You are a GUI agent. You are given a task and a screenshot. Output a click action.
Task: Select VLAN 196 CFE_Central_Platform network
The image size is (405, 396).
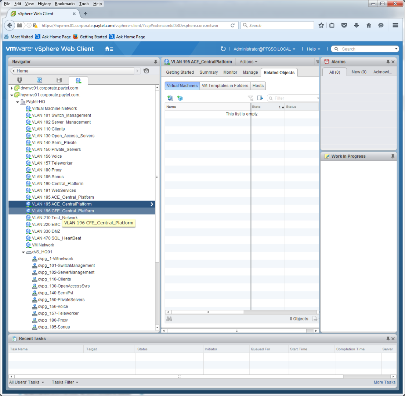click(82, 211)
